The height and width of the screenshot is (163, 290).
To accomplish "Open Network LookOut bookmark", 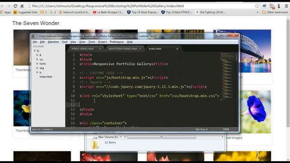I will pos(74,12).
